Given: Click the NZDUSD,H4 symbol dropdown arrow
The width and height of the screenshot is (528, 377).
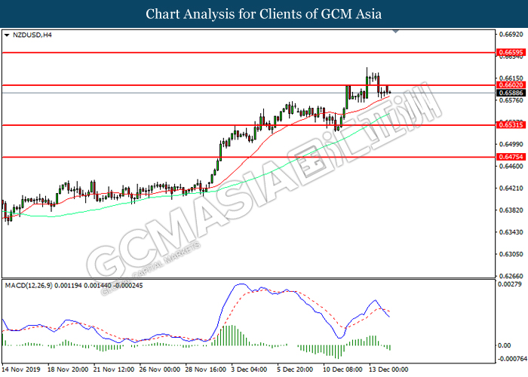Looking at the screenshot, I should (x=6, y=35).
